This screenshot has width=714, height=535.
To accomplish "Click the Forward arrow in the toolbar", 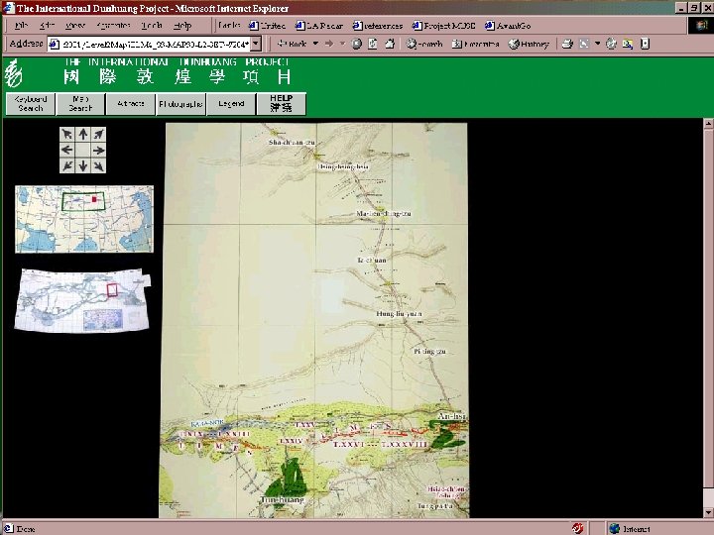I will coord(329,44).
